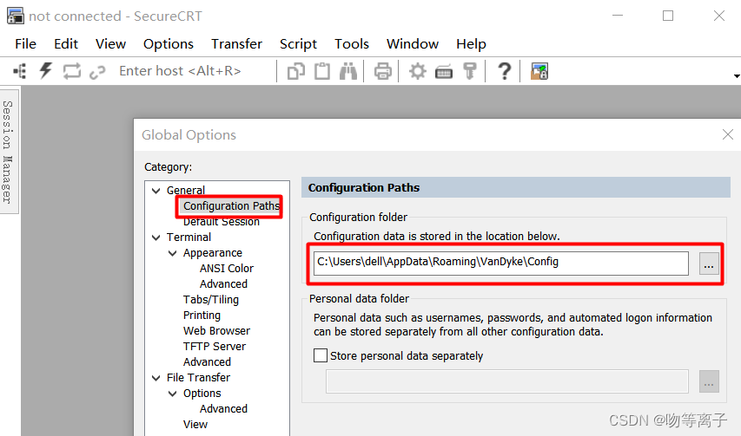Image resolution: width=741 pixels, height=436 pixels.
Task: Select the Options label under File Transfer
Action: pos(202,394)
